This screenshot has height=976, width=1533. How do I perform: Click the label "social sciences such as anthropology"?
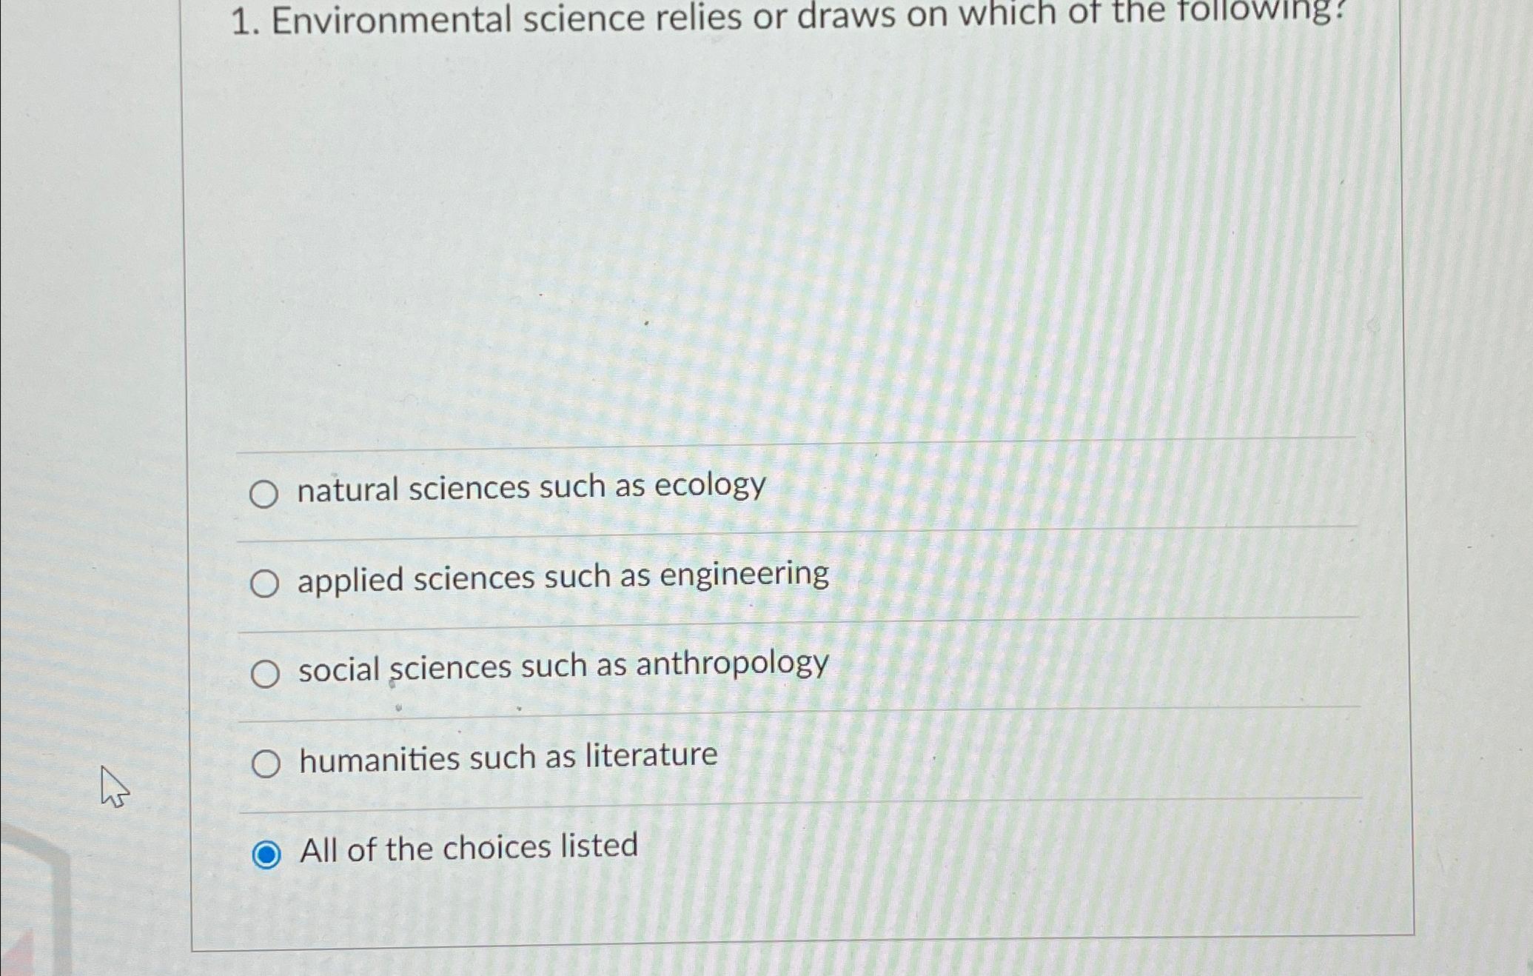click(563, 666)
